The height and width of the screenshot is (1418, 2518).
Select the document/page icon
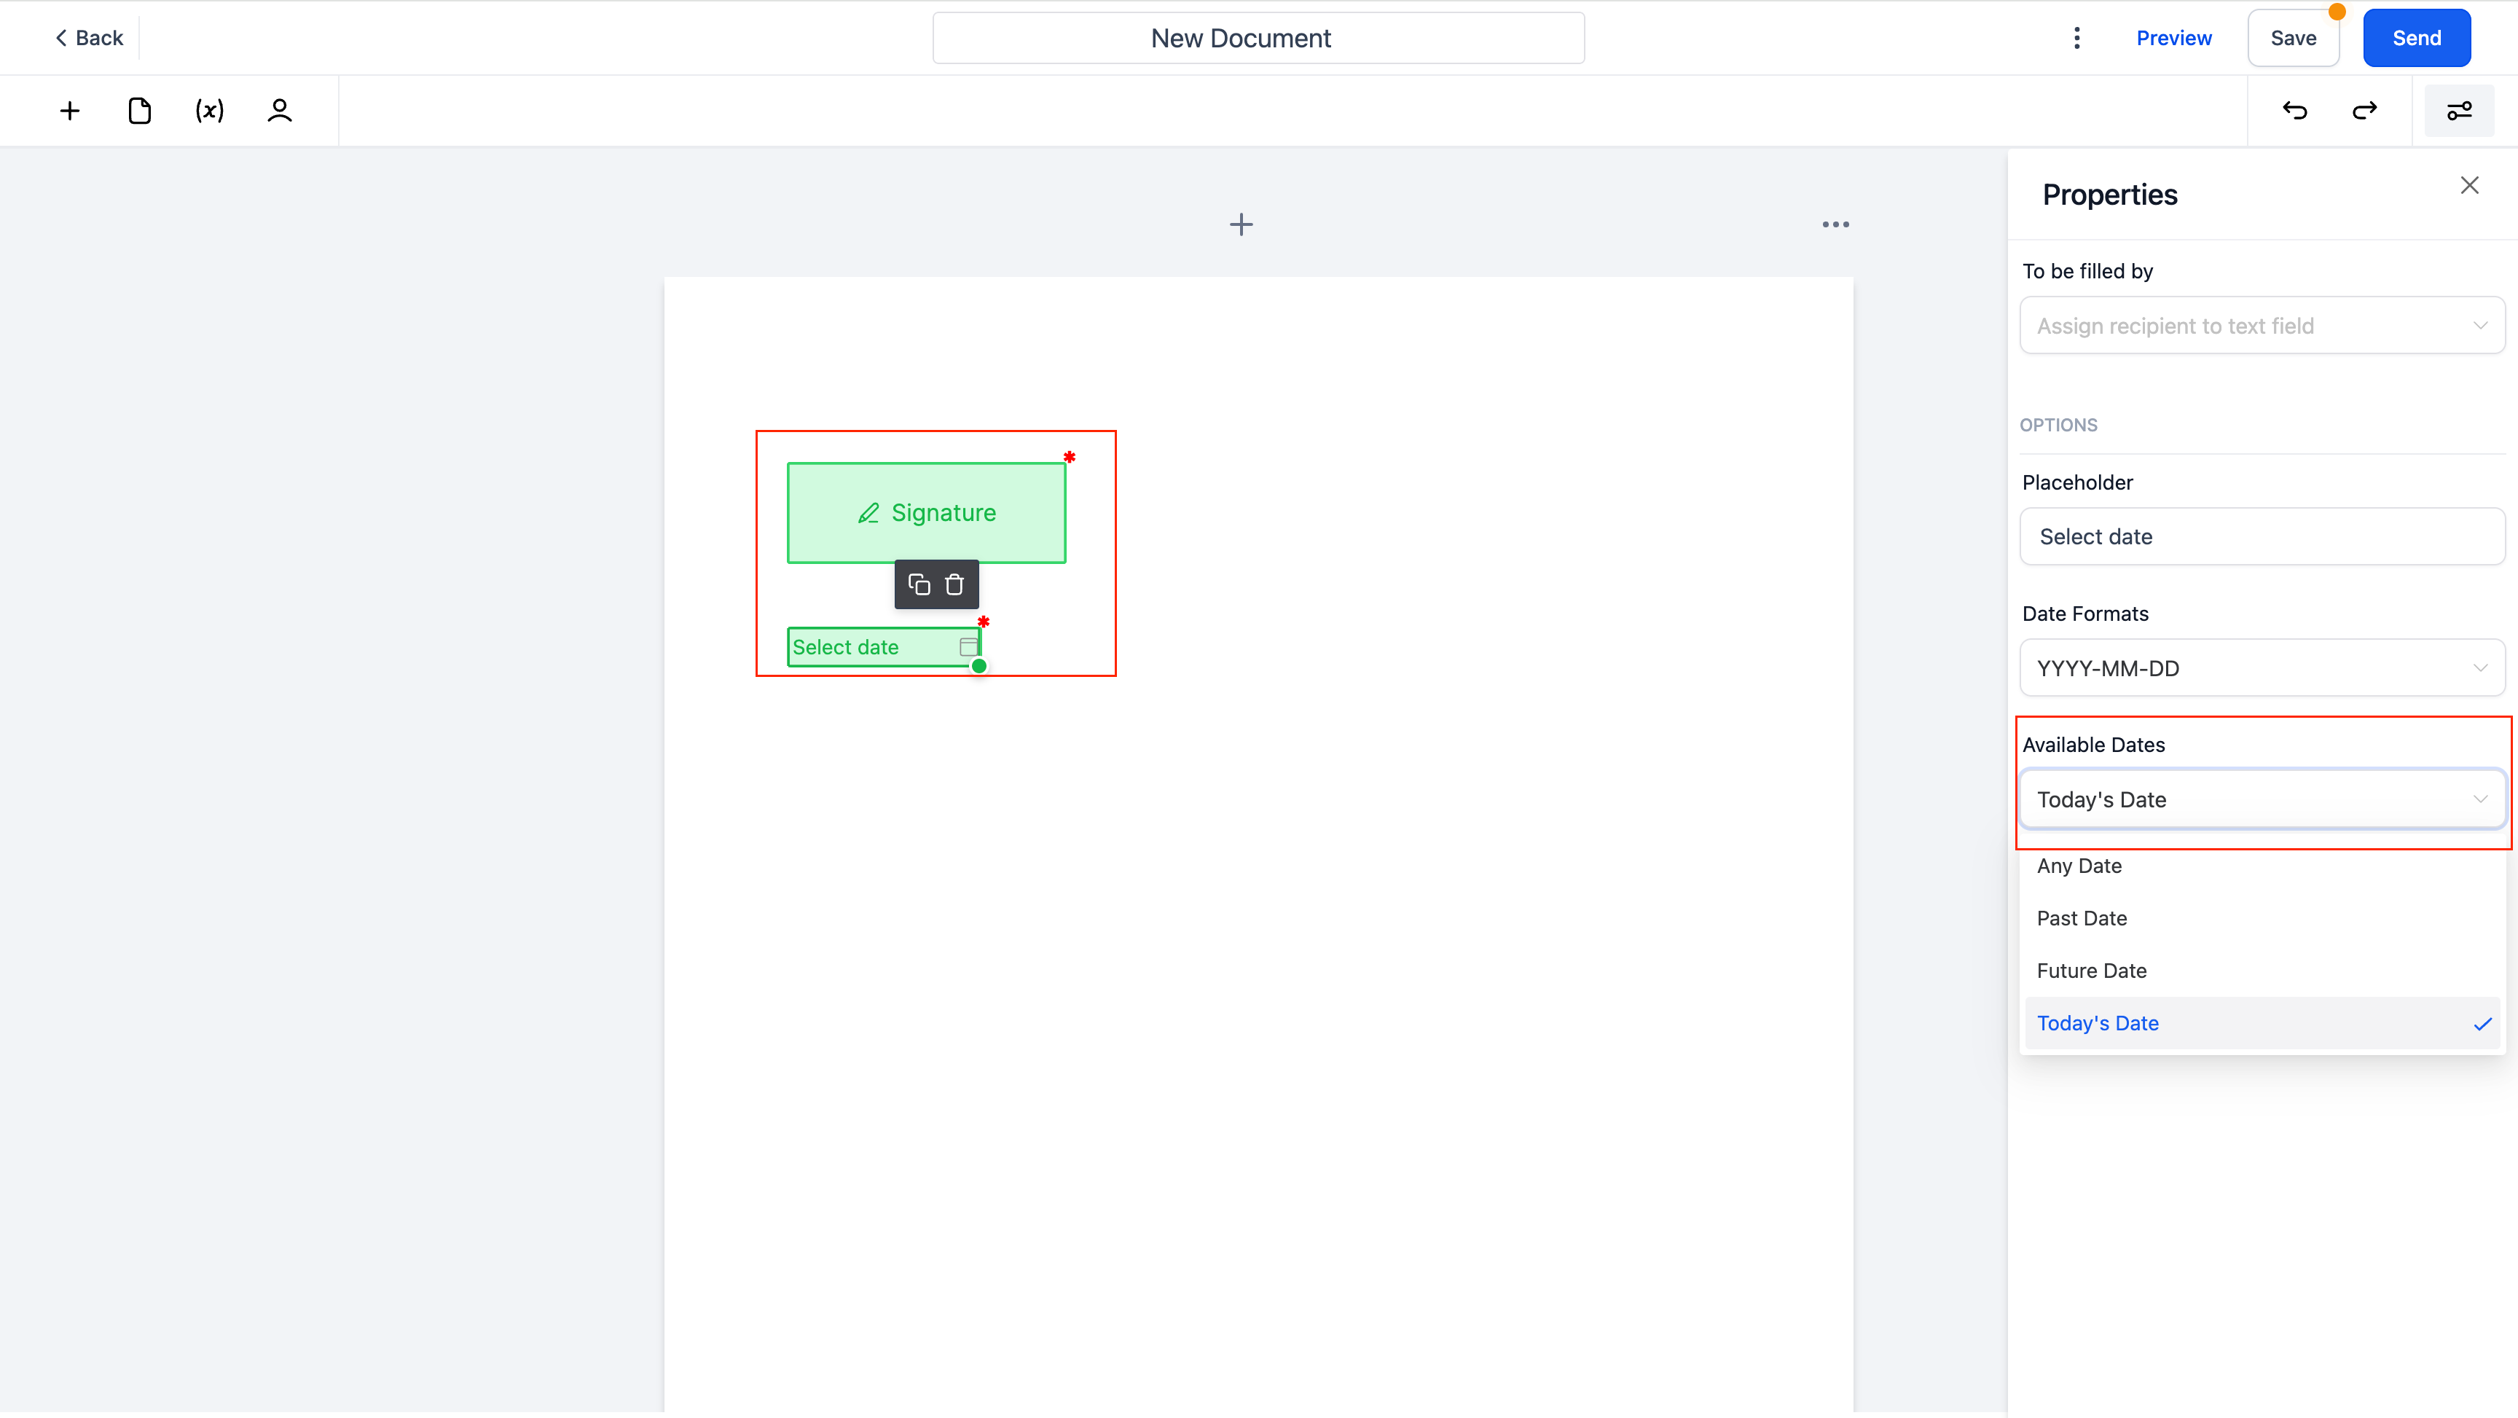[138, 111]
